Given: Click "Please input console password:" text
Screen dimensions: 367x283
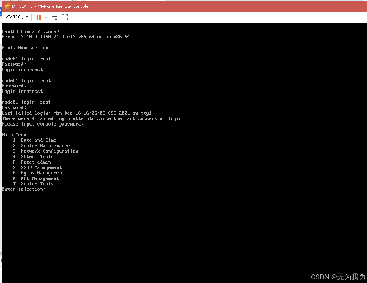Looking at the screenshot, I should point(43,124).
